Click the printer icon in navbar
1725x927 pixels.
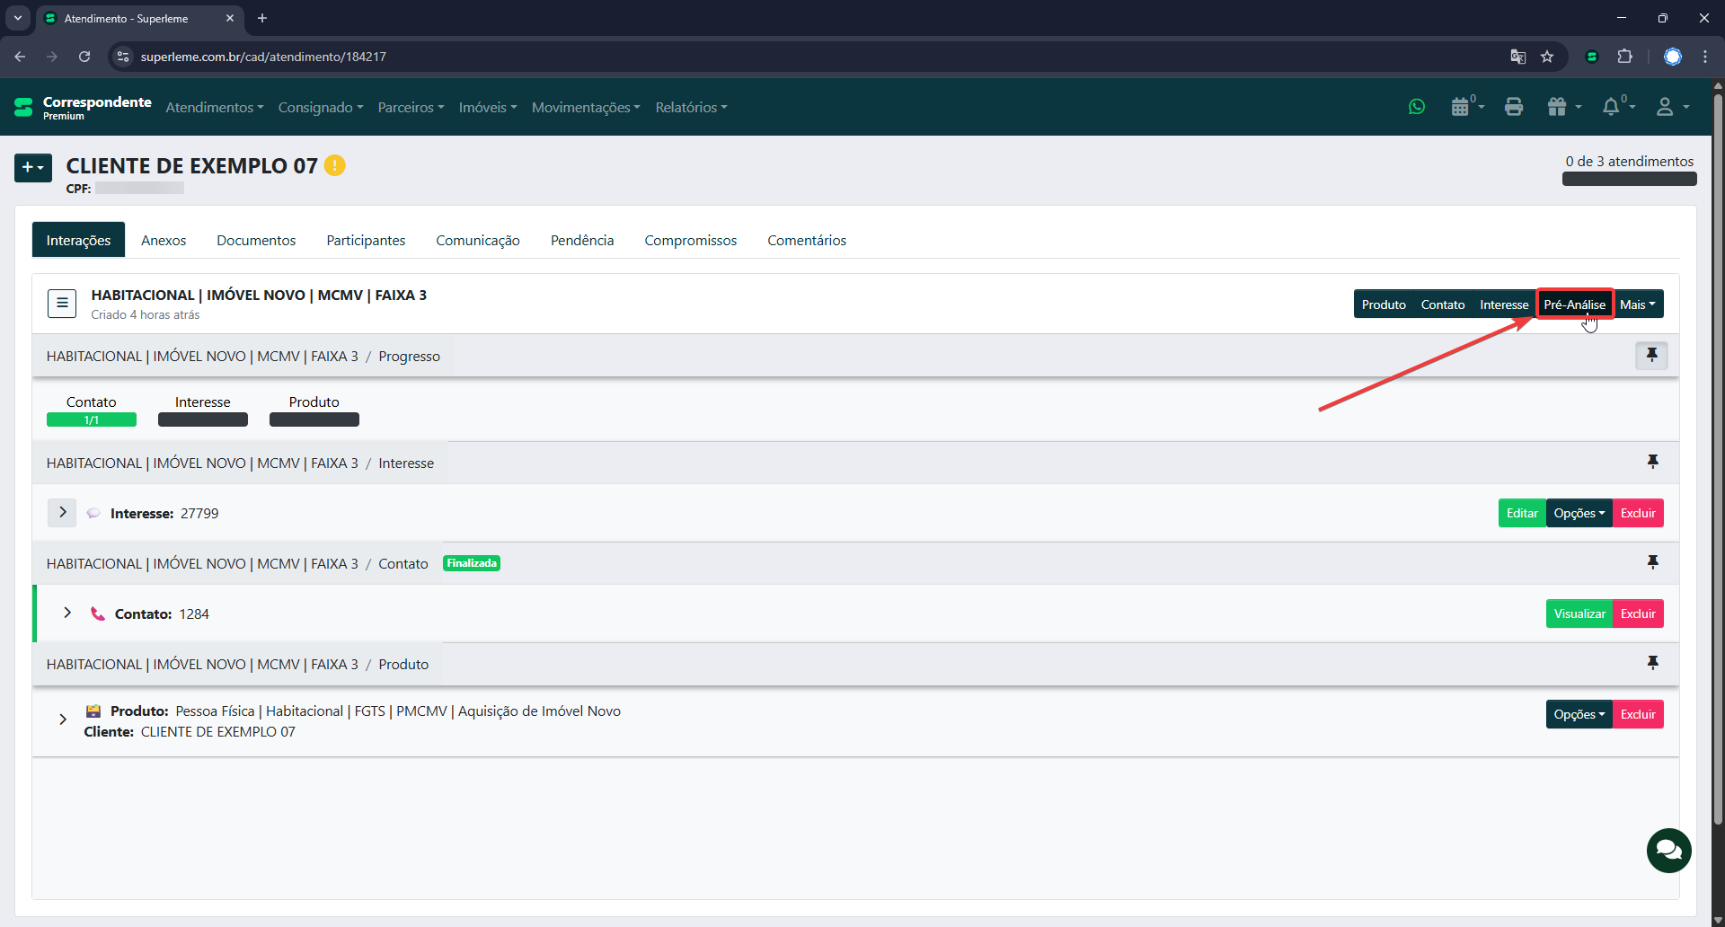[x=1514, y=107]
